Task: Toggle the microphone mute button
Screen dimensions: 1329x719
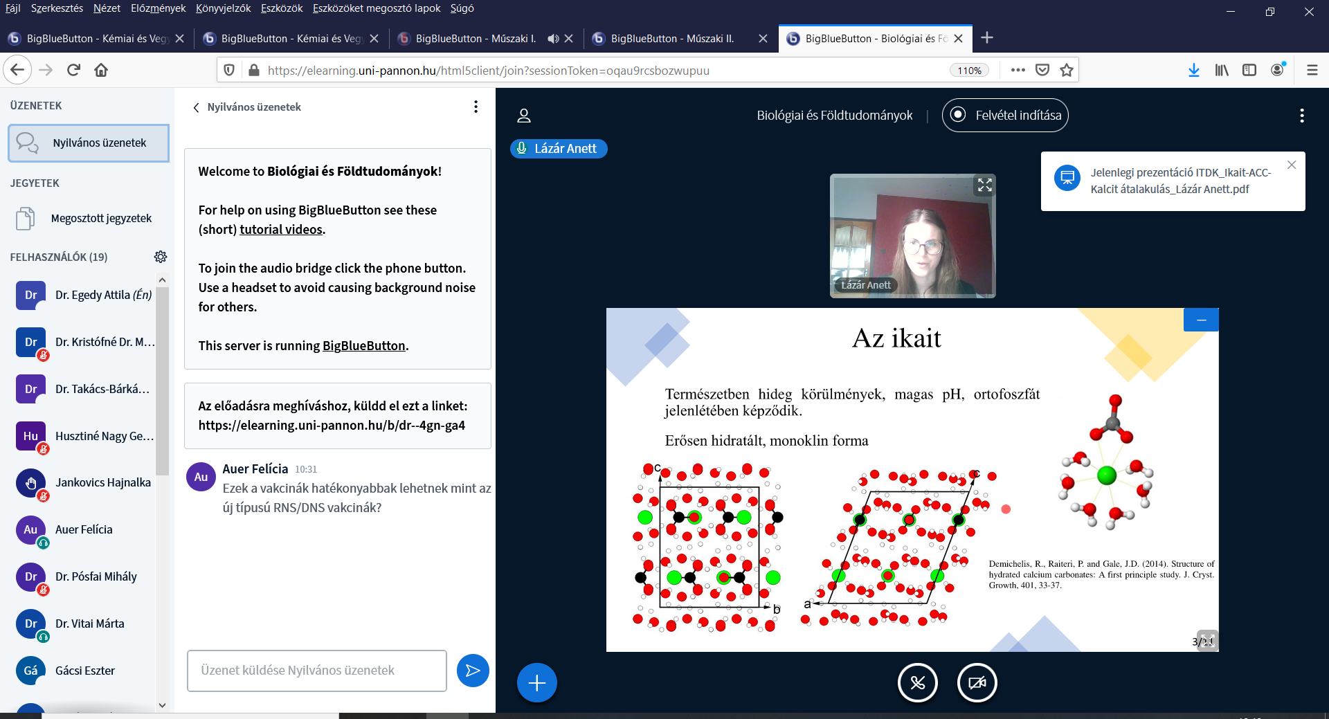Action: coord(917,683)
